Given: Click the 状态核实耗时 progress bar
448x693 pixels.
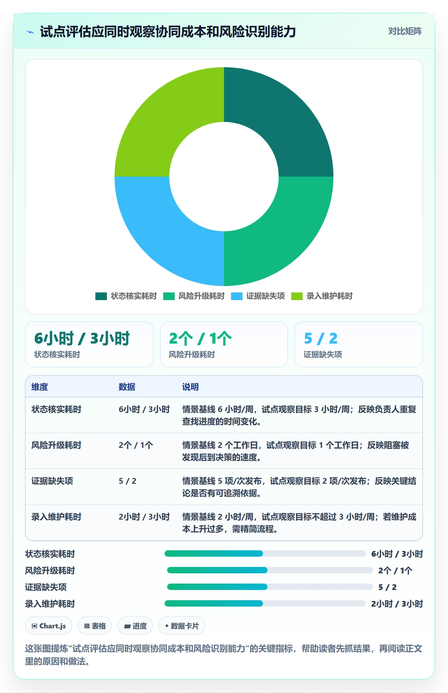Looking at the screenshot, I should click(x=265, y=554).
